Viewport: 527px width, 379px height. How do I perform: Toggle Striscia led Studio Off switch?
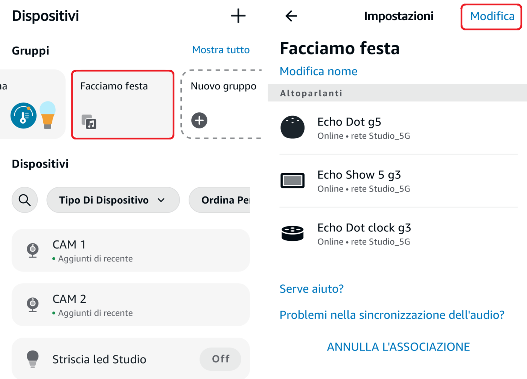pyautogui.click(x=220, y=359)
